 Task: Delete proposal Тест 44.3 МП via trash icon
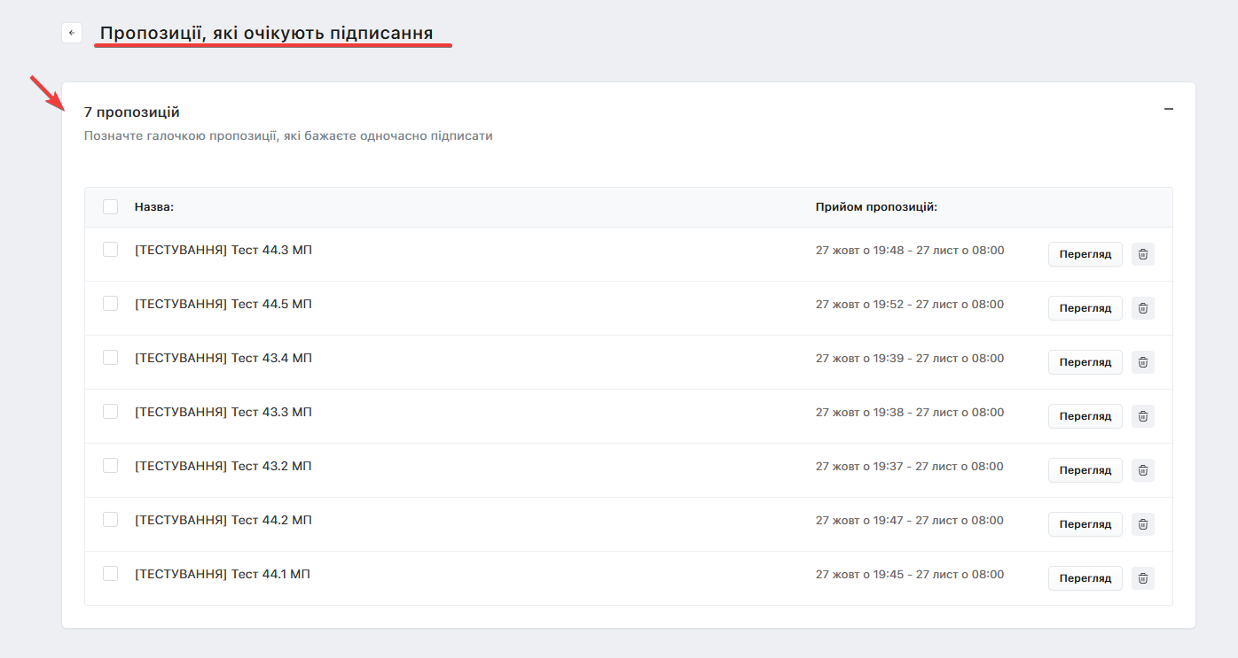tap(1143, 254)
